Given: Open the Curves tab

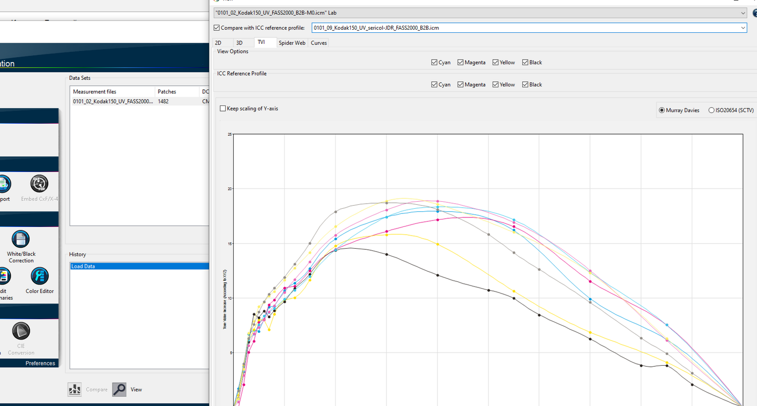Looking at the screenshot, I should [318, 43].
